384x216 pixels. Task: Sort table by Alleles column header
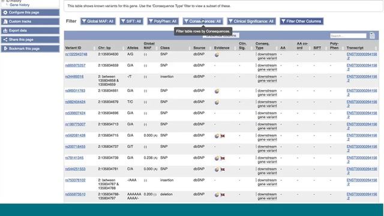pos(133,48)
